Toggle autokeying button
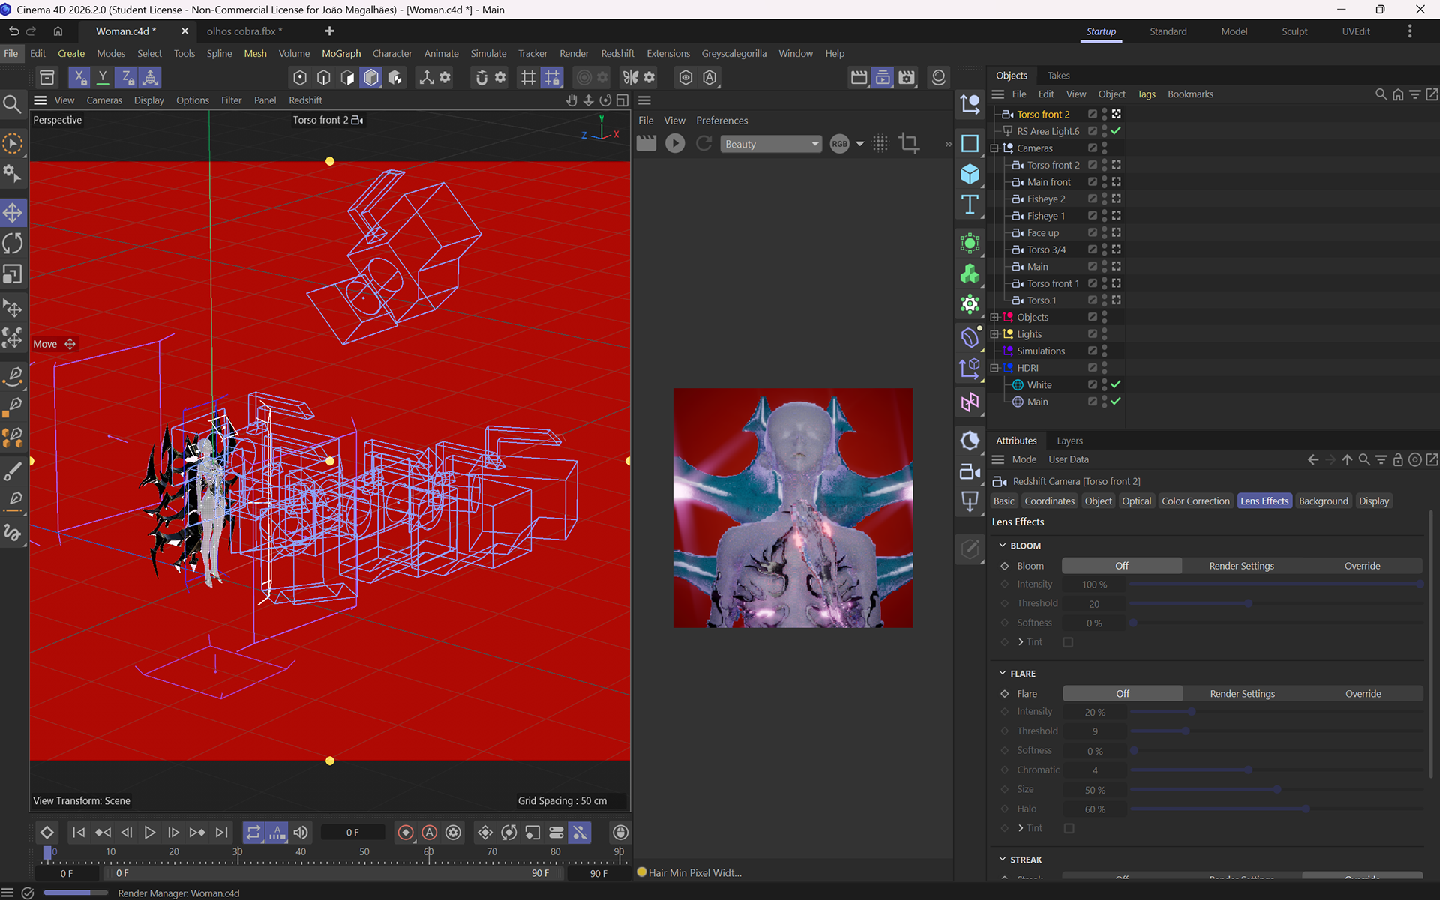The height and width of the screenshot is (900, 1440). click(x=430, y=833)
